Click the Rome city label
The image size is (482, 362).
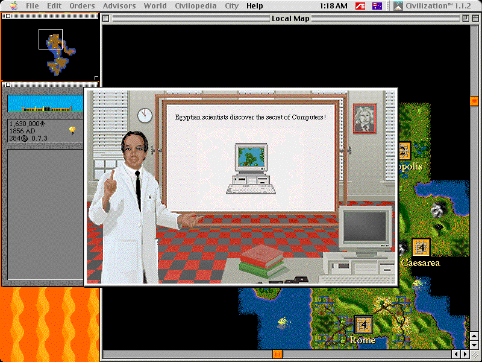tap(363, 340)
